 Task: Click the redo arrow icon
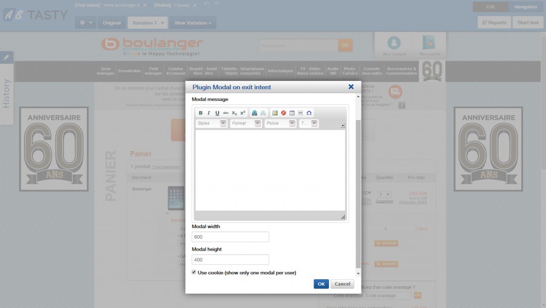point(216,4)
